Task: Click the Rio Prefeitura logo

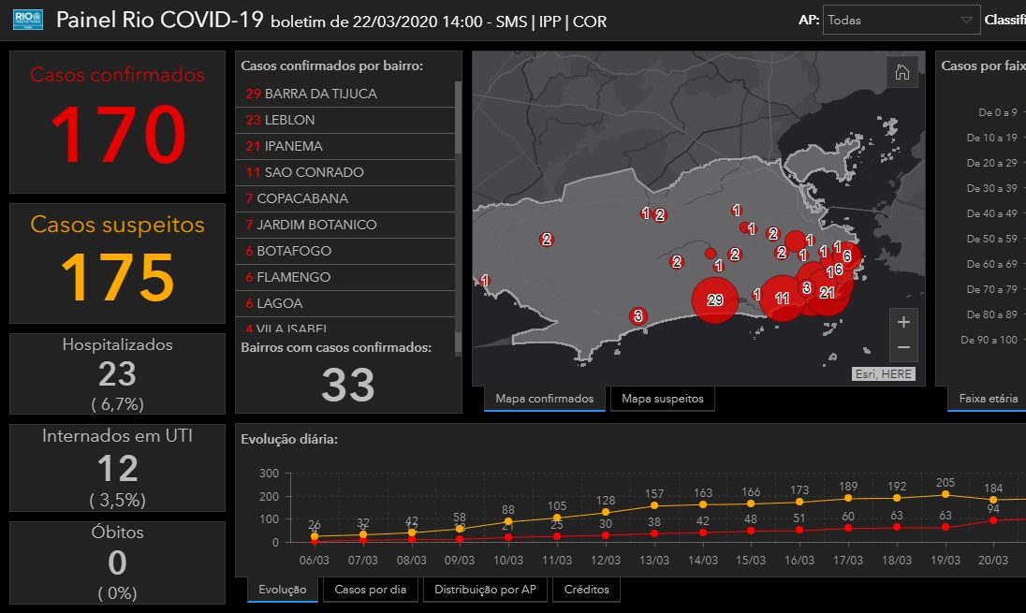Action: point(27,20)
